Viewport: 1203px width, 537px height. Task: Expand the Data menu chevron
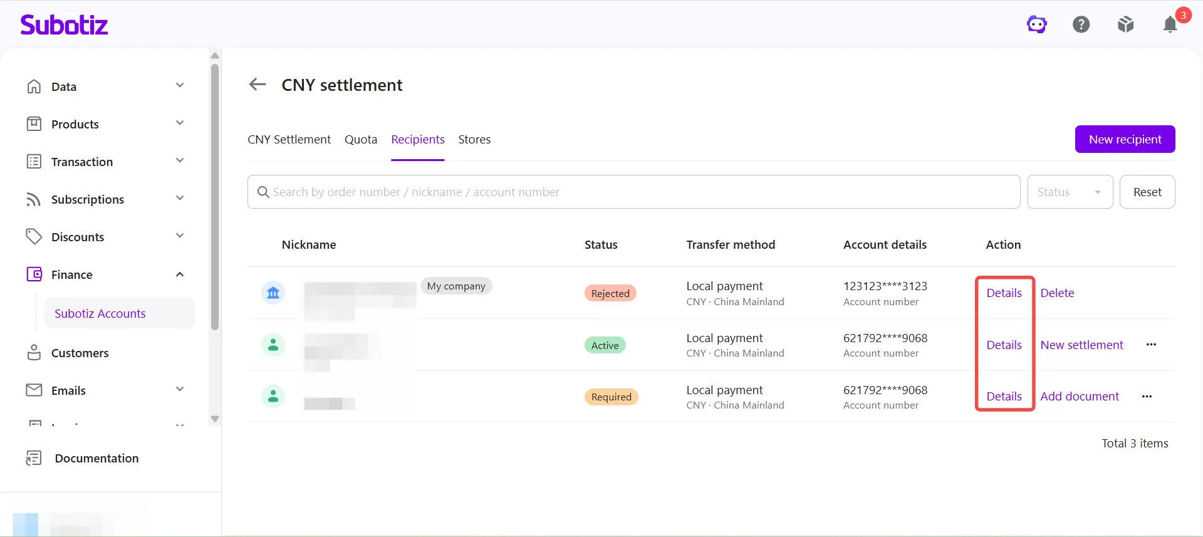click(x=180, y=85)
